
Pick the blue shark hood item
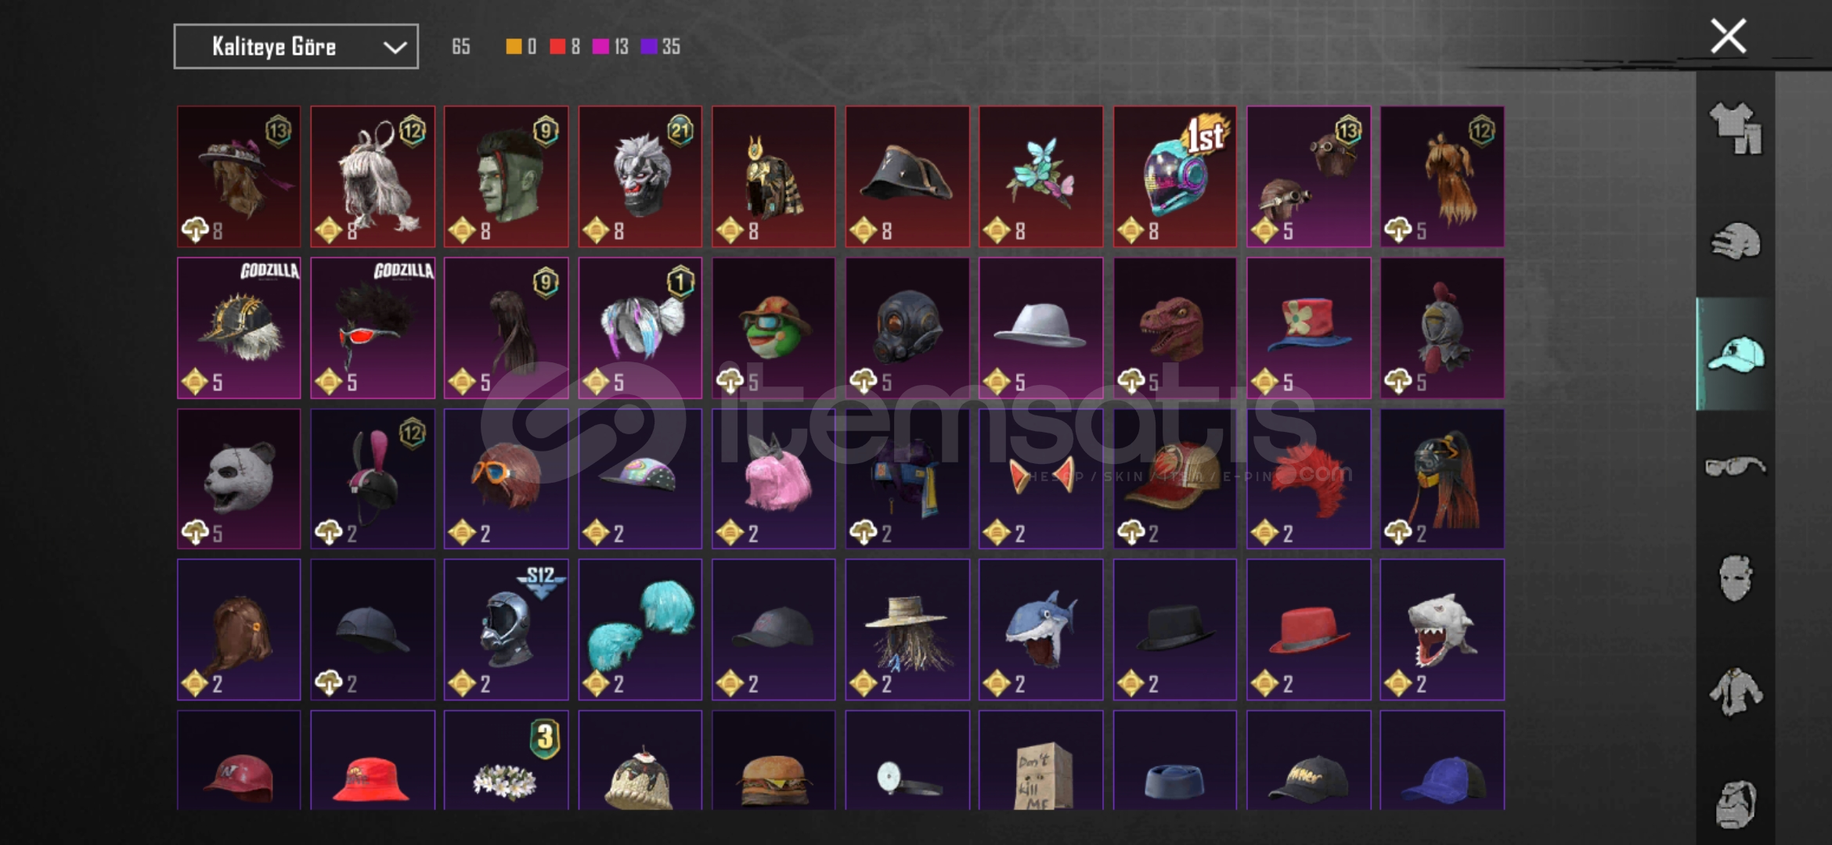click(1040, 630)
